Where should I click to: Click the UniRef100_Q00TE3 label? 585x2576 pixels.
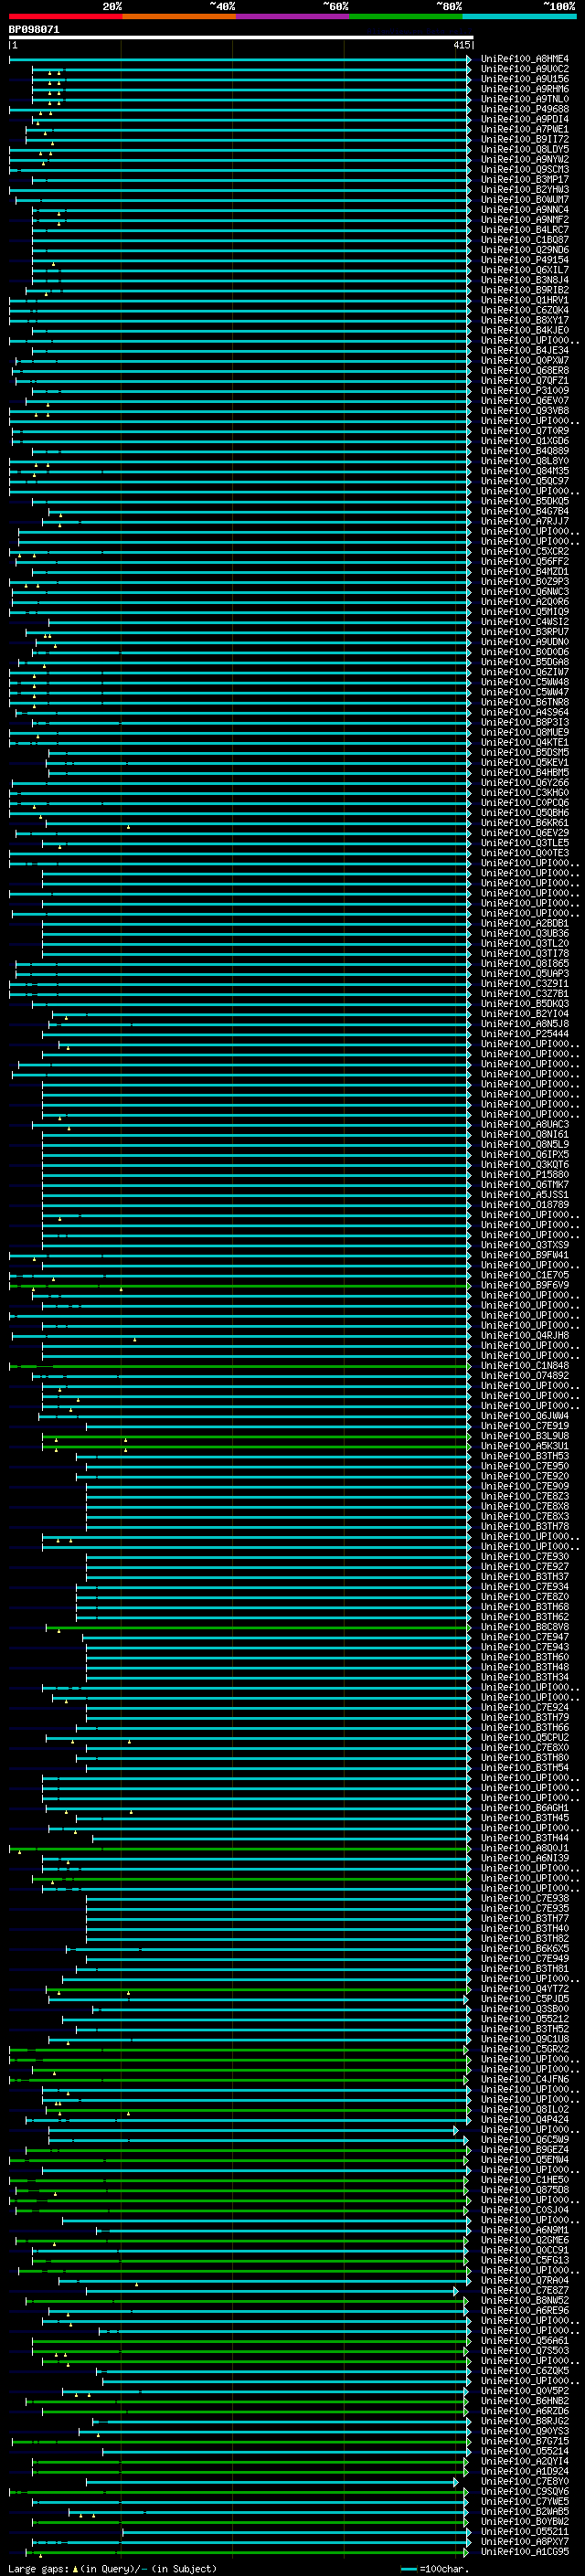point(525,853)
